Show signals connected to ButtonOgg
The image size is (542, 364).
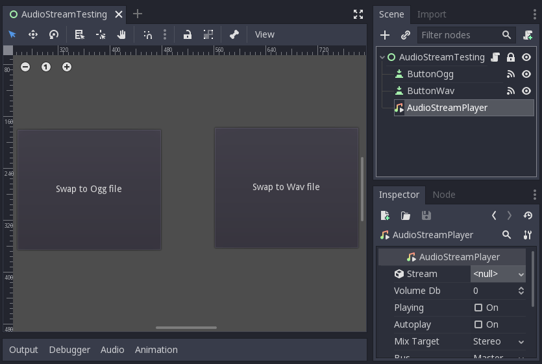pos(511,74)
